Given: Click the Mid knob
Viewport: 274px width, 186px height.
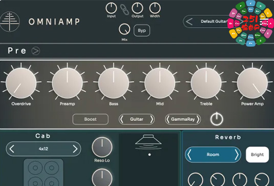Looking at the screenshot, I should tap(160, 83).
